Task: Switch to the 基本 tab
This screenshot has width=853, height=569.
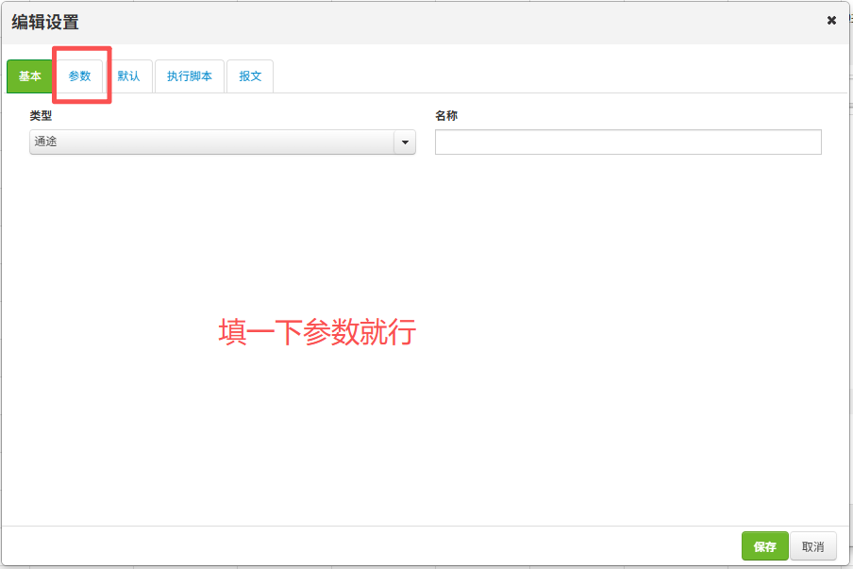Action: pos(30,76)
